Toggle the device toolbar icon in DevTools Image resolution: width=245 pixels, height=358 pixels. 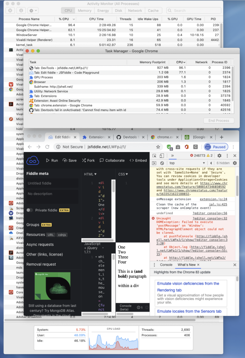click(162, 156)
